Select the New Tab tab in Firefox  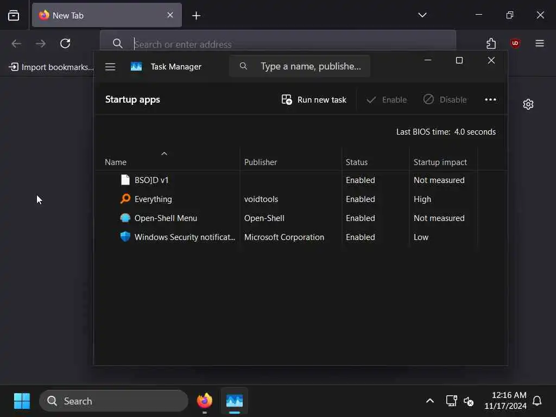(106, 15)
